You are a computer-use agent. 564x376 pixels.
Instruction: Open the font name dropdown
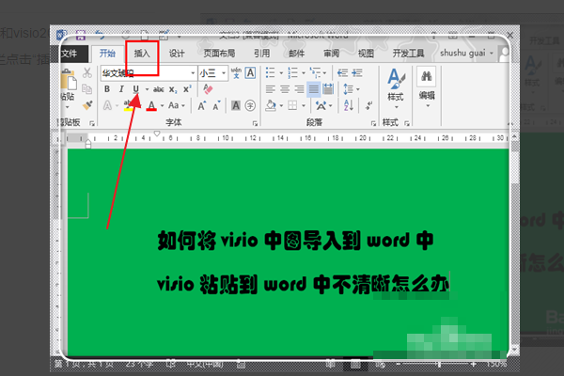193,73
